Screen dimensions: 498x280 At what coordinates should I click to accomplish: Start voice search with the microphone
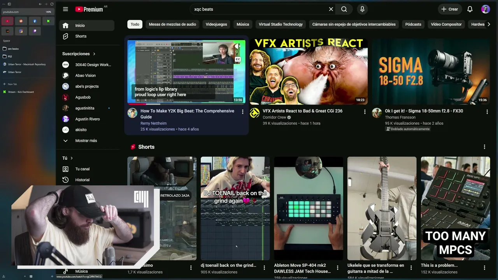coord(362,9)
